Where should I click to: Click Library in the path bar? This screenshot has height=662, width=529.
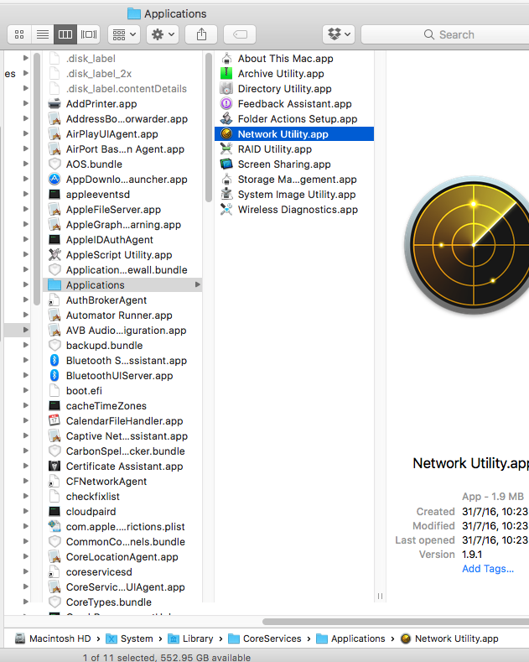pyautogui.click(x=190, y=639)
